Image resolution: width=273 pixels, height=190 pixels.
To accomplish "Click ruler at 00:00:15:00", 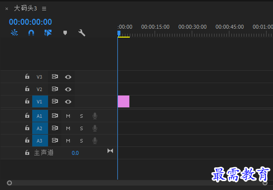I will tap(155, 27).
